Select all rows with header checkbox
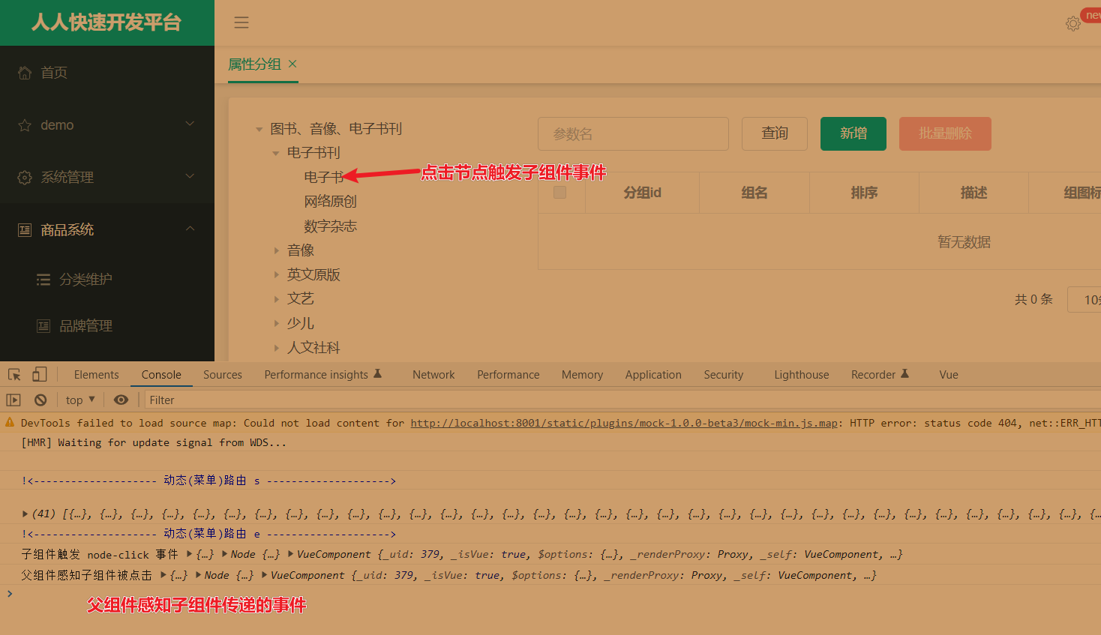The image size is (1101, 635). (559, 193)
